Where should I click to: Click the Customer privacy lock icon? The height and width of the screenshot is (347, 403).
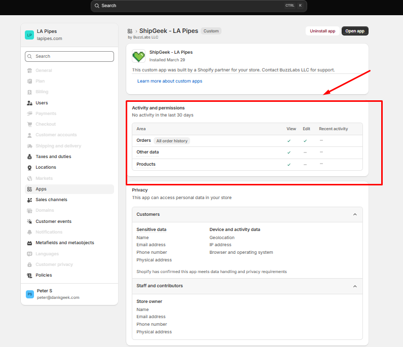click(29, 264)
